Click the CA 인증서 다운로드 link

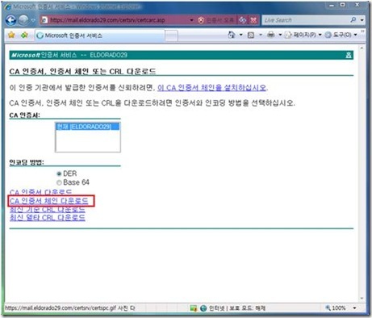tap(41, 192)
